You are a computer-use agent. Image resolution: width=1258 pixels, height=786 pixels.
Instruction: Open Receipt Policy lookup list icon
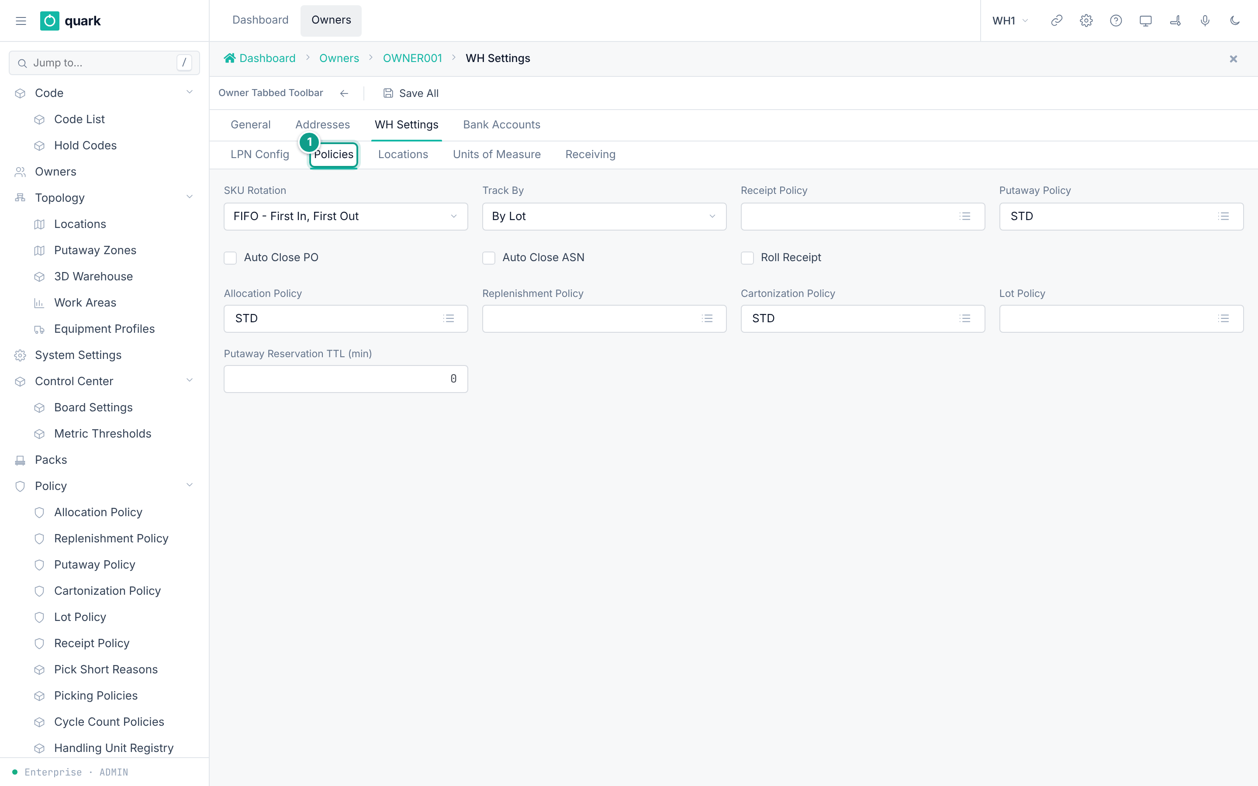tap(965, 216)
